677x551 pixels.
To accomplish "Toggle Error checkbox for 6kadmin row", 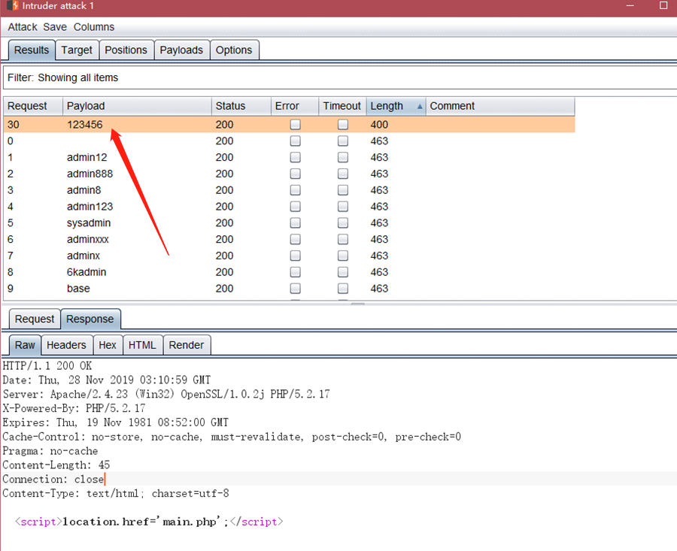I will pyautogui.click(x=296, y=272).
